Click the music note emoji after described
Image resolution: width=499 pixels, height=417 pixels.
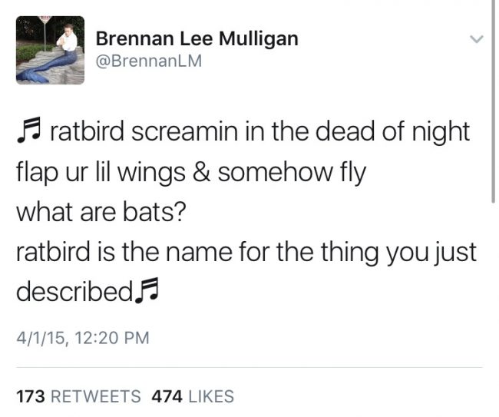tap(147, 290)
